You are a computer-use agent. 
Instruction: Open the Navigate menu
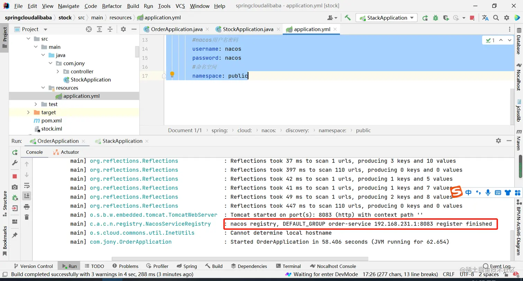click(68, 6)
